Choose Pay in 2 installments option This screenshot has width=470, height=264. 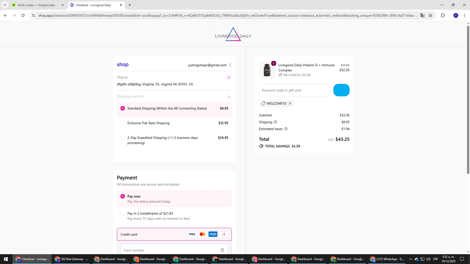tap(123, 214)
